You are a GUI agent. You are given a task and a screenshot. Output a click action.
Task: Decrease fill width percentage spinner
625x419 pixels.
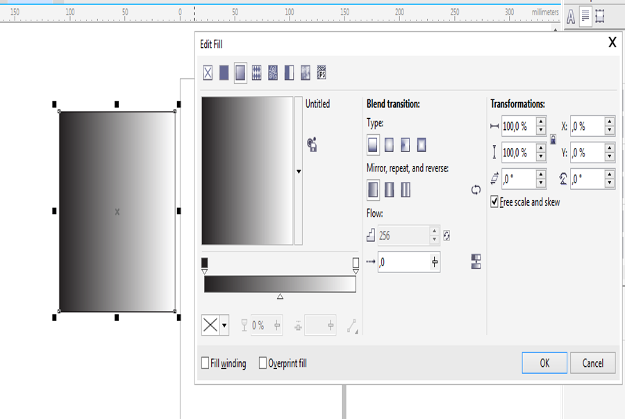click(541, 131)
